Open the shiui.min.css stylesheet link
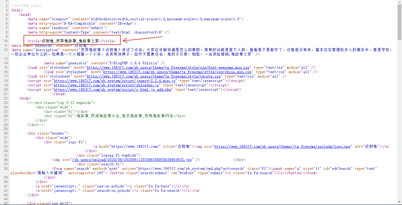402x205 pixels. (x=177, y=72)
